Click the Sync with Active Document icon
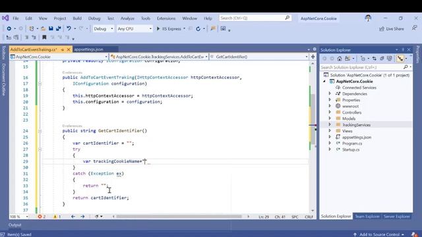Screen dimensions: 422x237 tap(375, 59)
